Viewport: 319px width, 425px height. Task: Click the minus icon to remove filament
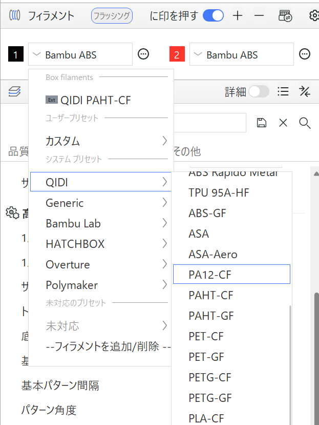point(259,16)
